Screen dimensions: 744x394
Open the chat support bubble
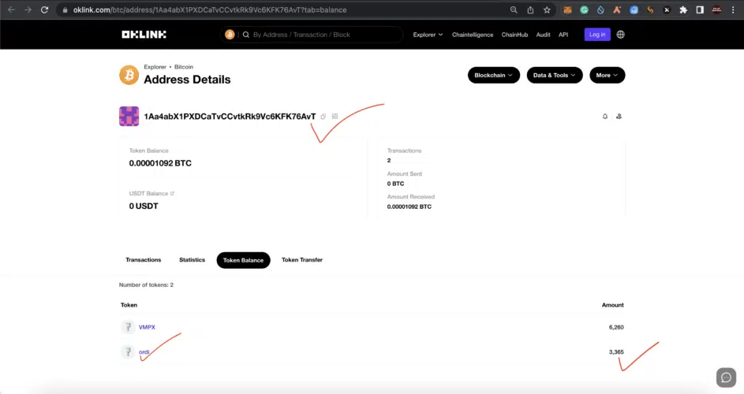tap(725, 377)
